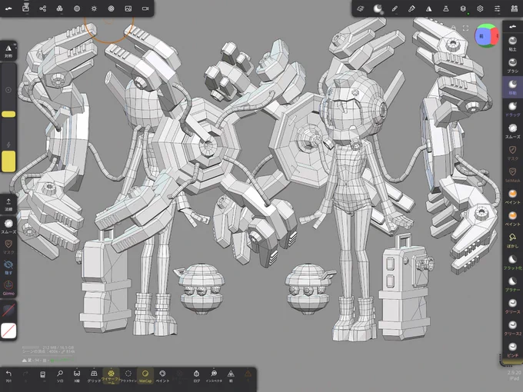Screen dimensions: 523x392
Task: Open the eraser-shaped icon in top-right toolbar
Action: click(361, 8)
